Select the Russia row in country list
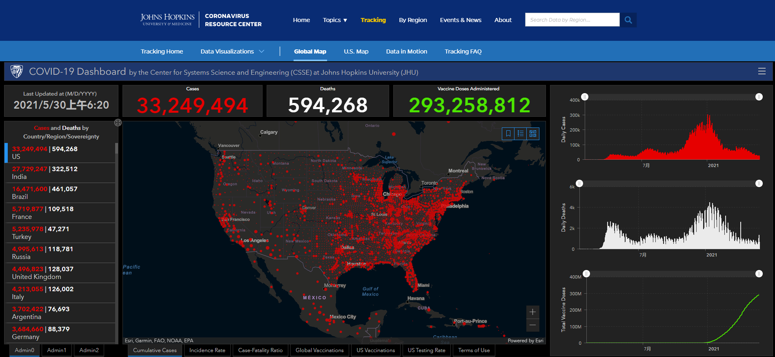Image resolution: width=775 pixels, height=357 pixels. (60, 253)
